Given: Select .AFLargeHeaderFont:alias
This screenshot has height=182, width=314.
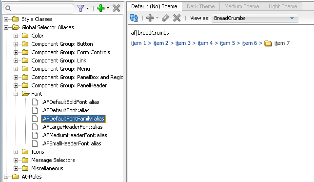Looking at the screenshot, I should [x=72, y=127].
